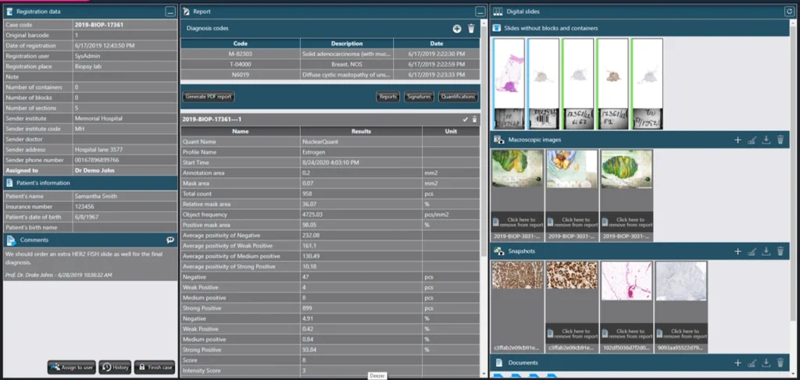Delete the selected diagnosis code

[x=471, y=29]
